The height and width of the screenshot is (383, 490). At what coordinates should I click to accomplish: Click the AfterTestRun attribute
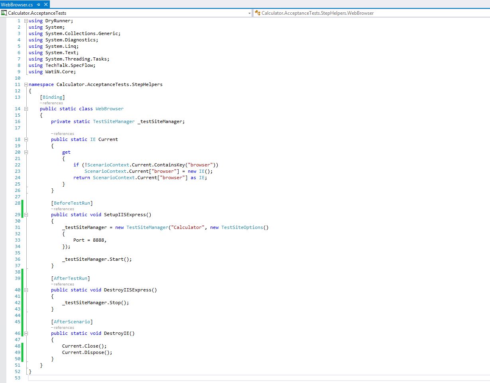(x=71, y=278)
